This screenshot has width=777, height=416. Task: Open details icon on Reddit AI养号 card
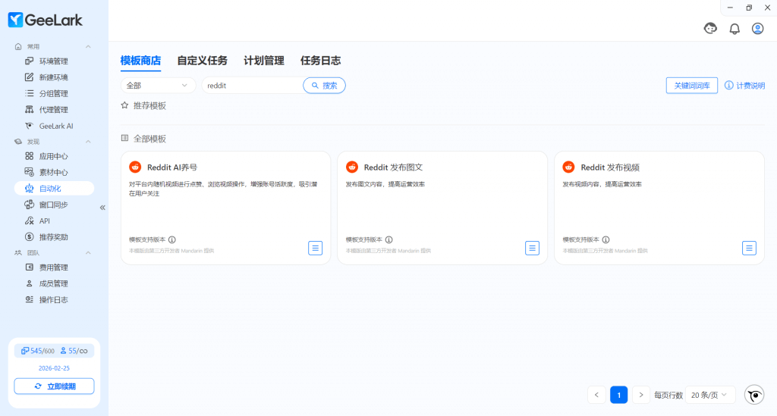pyautogui.click(x=316, y=248)
